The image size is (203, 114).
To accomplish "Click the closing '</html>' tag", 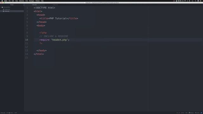I will pos(39,54).
